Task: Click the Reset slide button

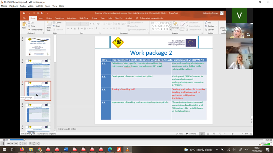Action: 57,26
